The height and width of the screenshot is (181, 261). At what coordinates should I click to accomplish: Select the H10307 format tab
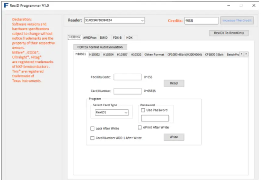coord(122,55)
